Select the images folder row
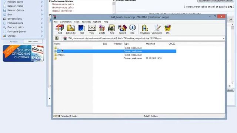The height and width of the screenshot is (133, 237). [x=115, y=55]
